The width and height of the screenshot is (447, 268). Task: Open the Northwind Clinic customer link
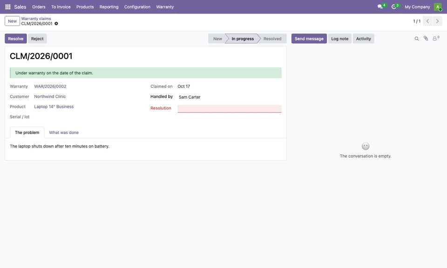[x=50, y=97]
